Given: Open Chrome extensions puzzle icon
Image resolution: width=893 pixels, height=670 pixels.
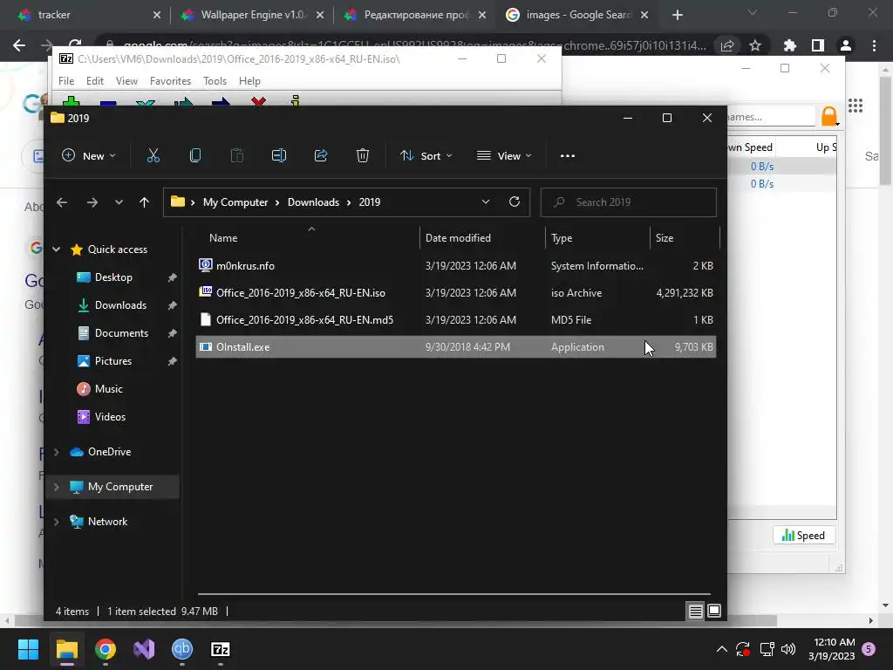Looking at the screenshot, I should pos(789,45).
